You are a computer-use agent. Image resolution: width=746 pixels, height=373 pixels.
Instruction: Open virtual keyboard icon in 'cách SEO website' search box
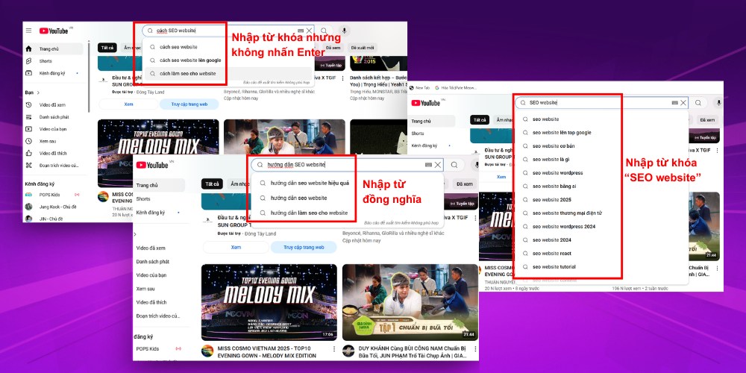tap(301, 31)
